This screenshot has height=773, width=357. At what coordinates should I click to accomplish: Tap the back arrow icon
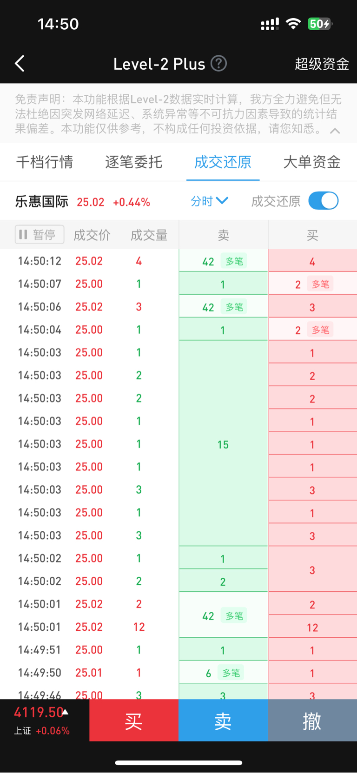tap(20, 64)
